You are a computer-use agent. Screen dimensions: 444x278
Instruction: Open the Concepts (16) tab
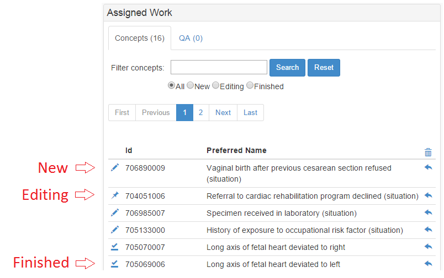pos(140,38)
